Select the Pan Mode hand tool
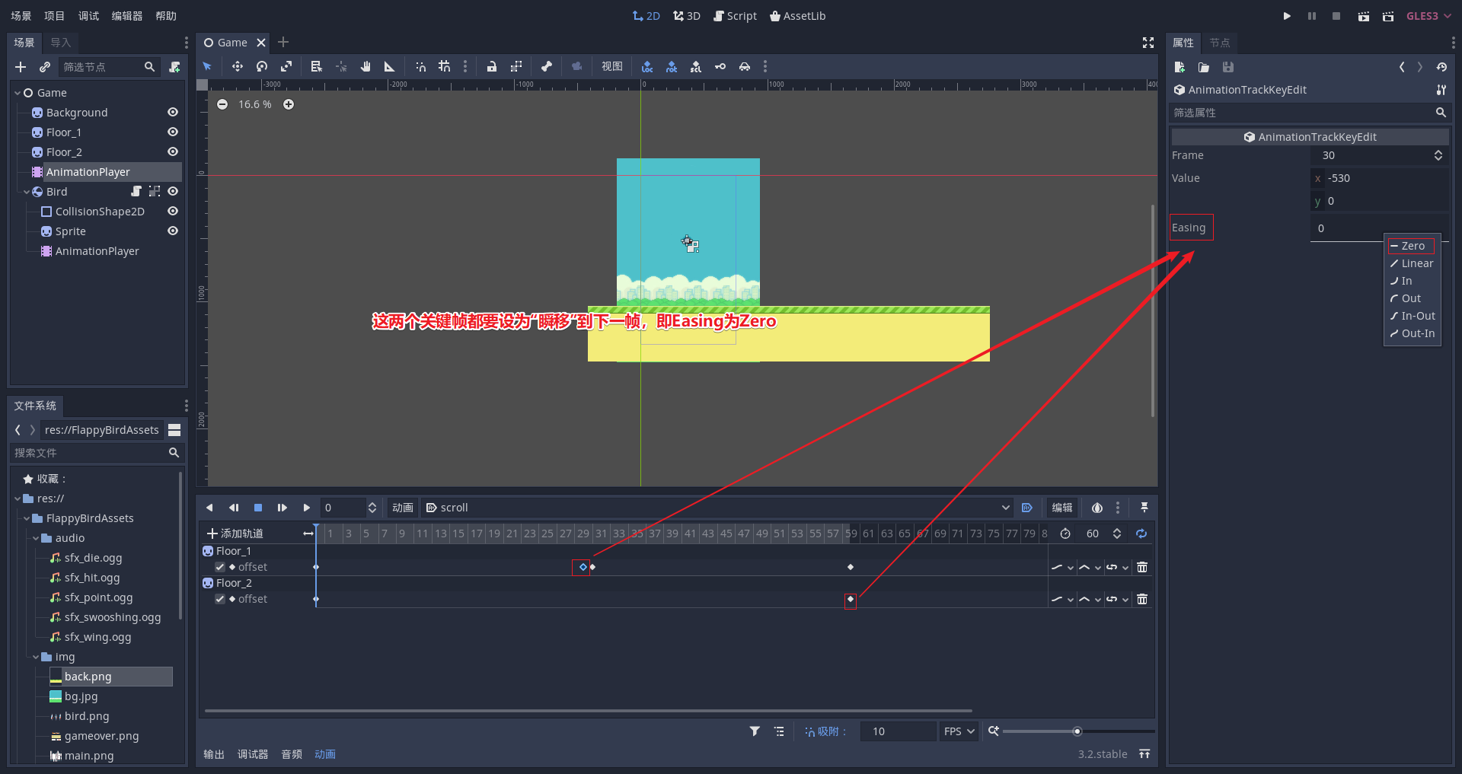This screenshot has height=774, width=1462. [365, 67]
